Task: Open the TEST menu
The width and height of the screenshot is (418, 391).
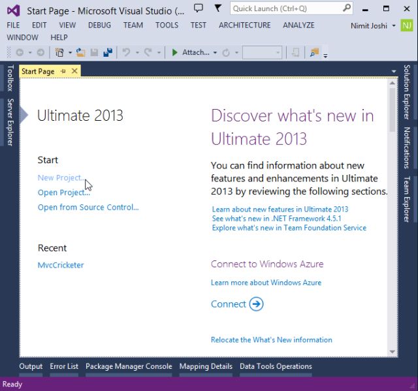Action: tap(198, 25)
